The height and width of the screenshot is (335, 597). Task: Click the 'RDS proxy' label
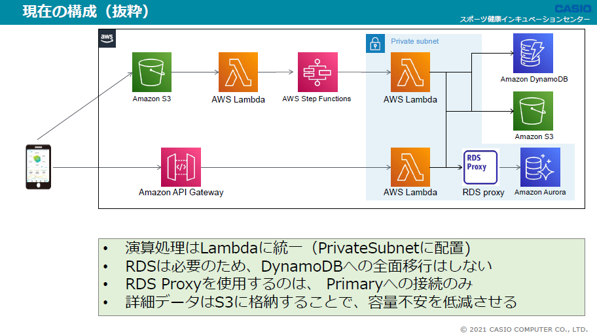(483, 192)
